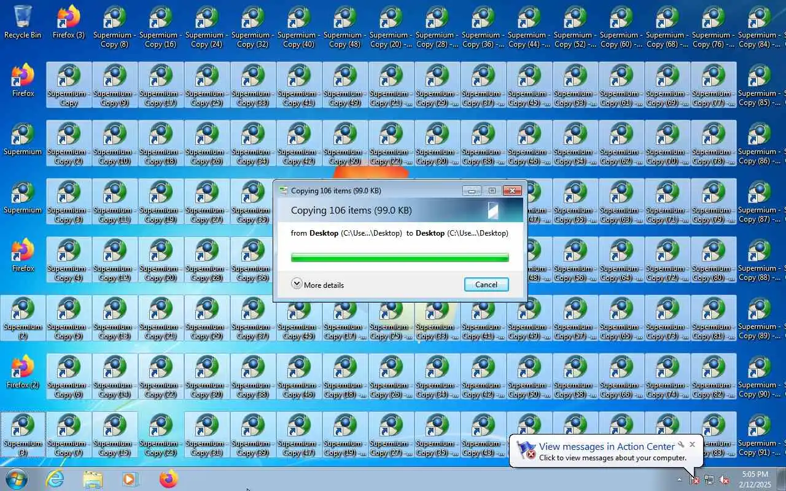Open Windows Explorer from taskbar

pyautogui.click(x=93, y=479)
